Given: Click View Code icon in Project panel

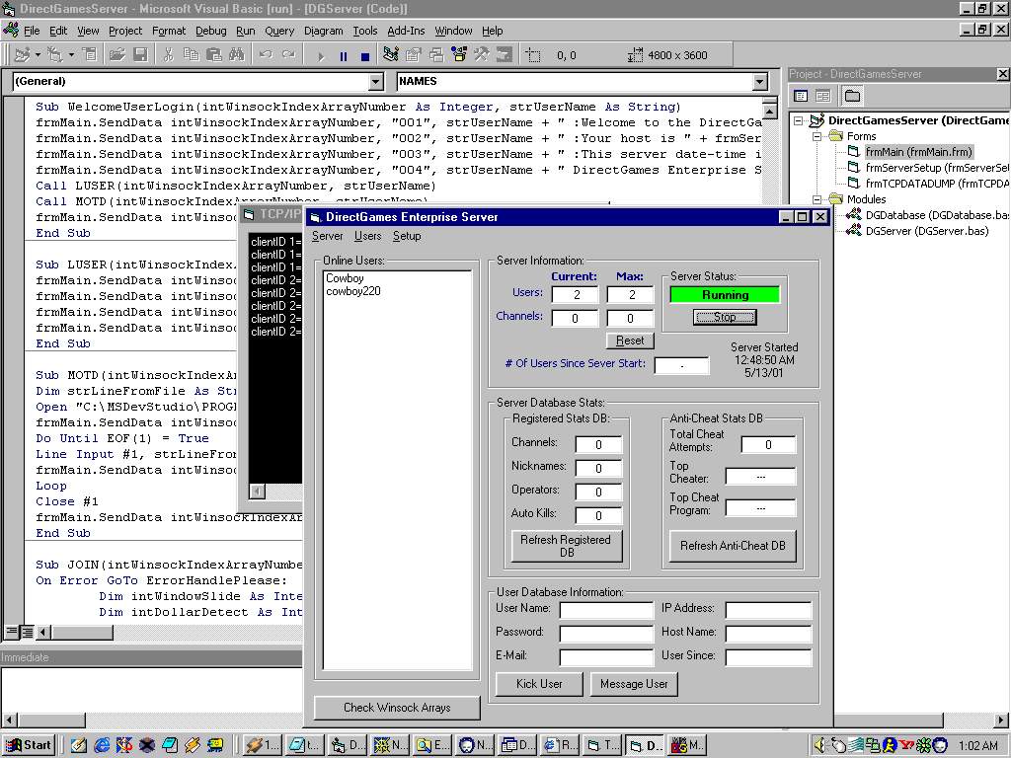Looking at the screenshot, I should click(801, 96).
